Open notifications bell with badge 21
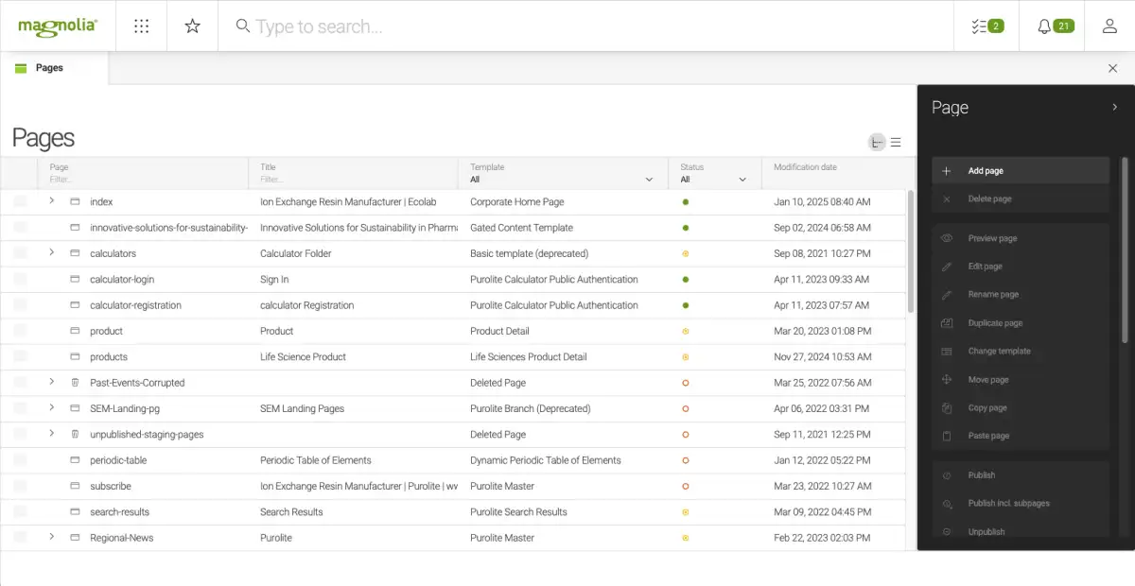 coord(1055,26)
